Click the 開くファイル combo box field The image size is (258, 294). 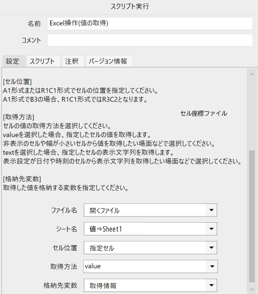point(145,210)
